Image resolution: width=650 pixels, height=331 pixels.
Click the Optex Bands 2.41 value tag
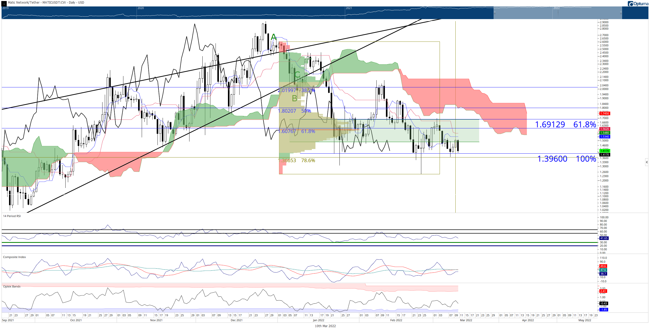(603, 291)
